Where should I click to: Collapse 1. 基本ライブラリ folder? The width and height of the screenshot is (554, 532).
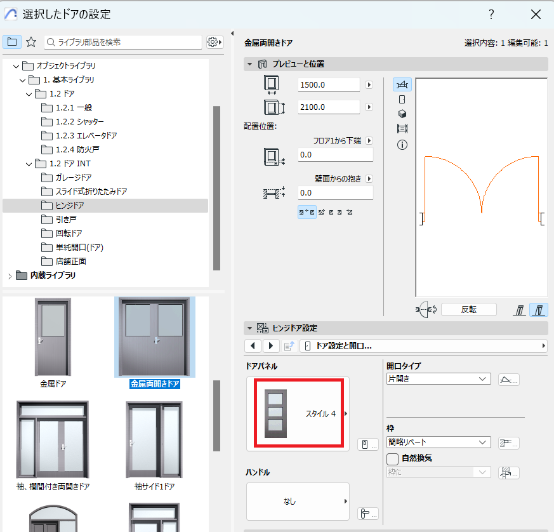click(22, 80)
